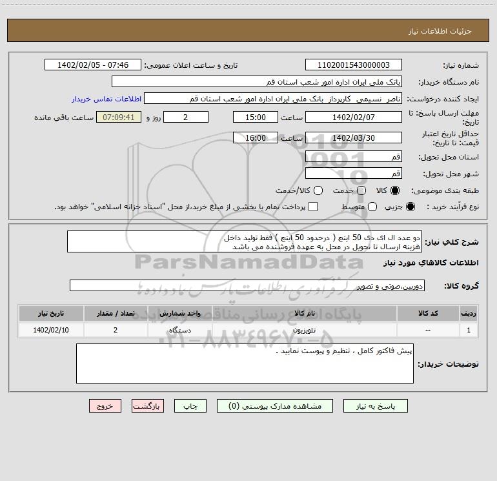Click the اطلاعات کالاهای مورد نیاز heading
Viewport: 497px width, 481px height.
[431, 263]
